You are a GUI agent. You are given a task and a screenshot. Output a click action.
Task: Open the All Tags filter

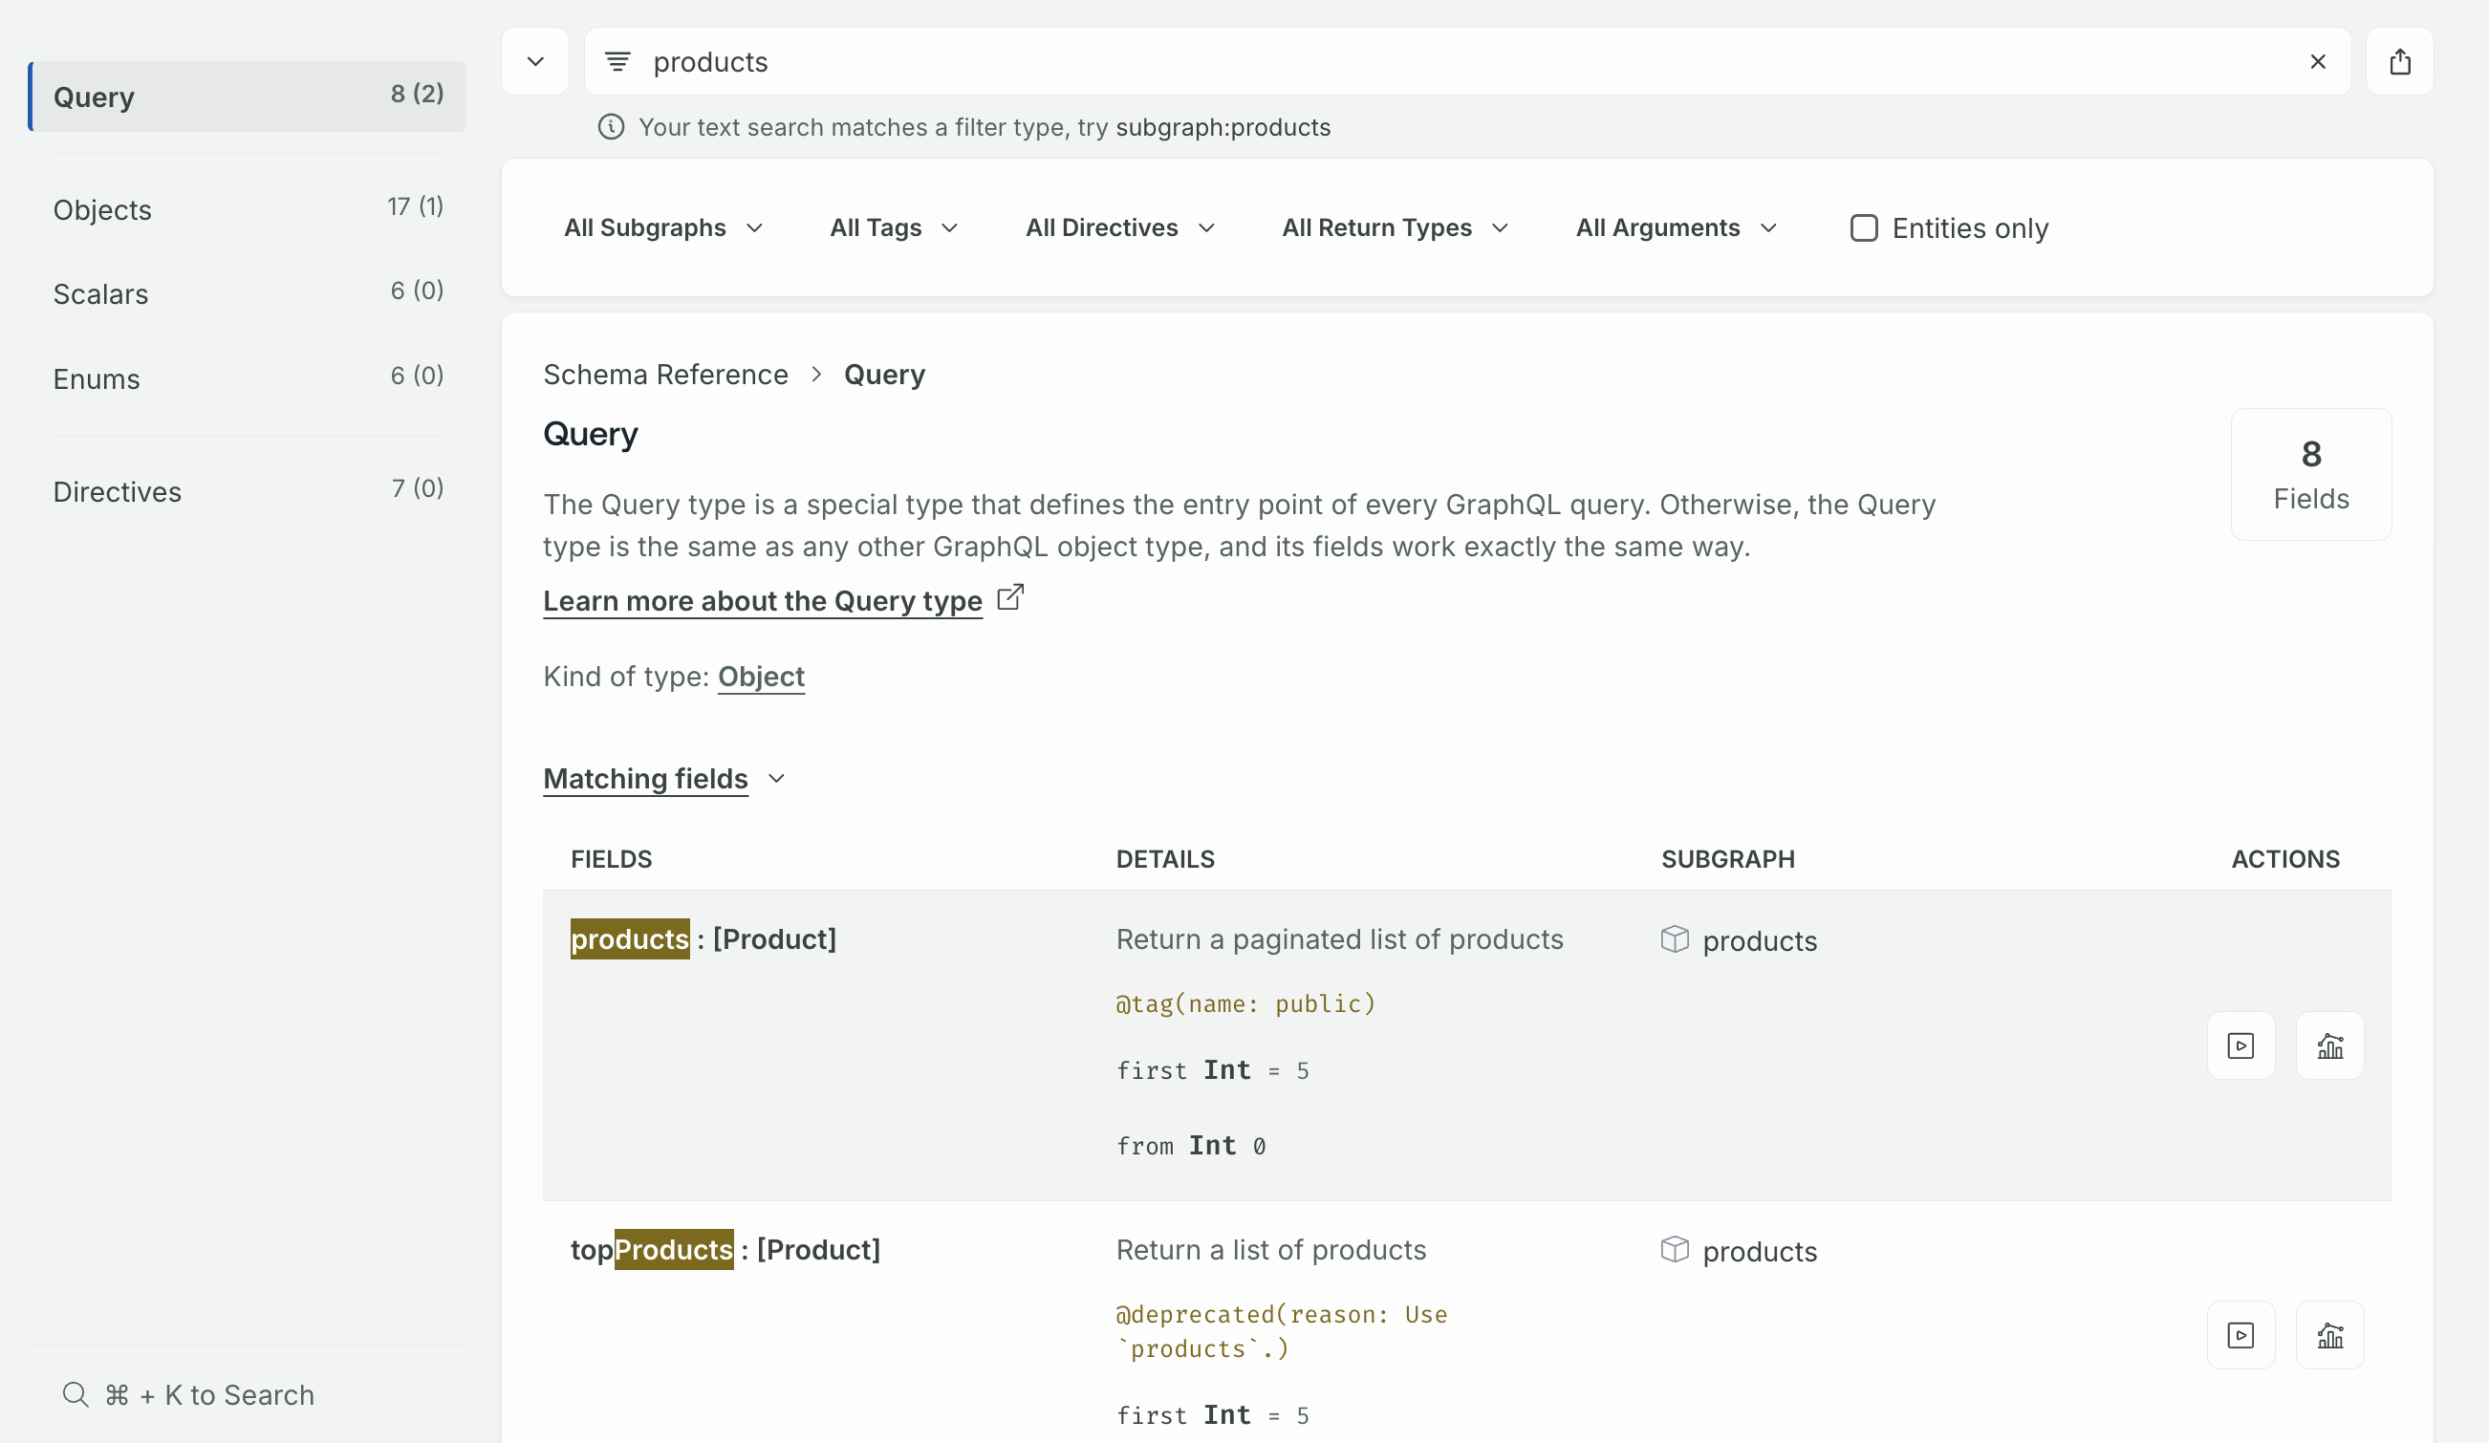tap(894, 228)
